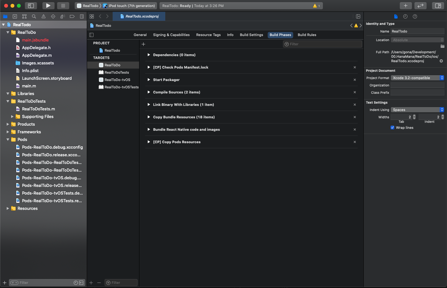Expand the Dependencies (0 items) phase

point(149,55)
